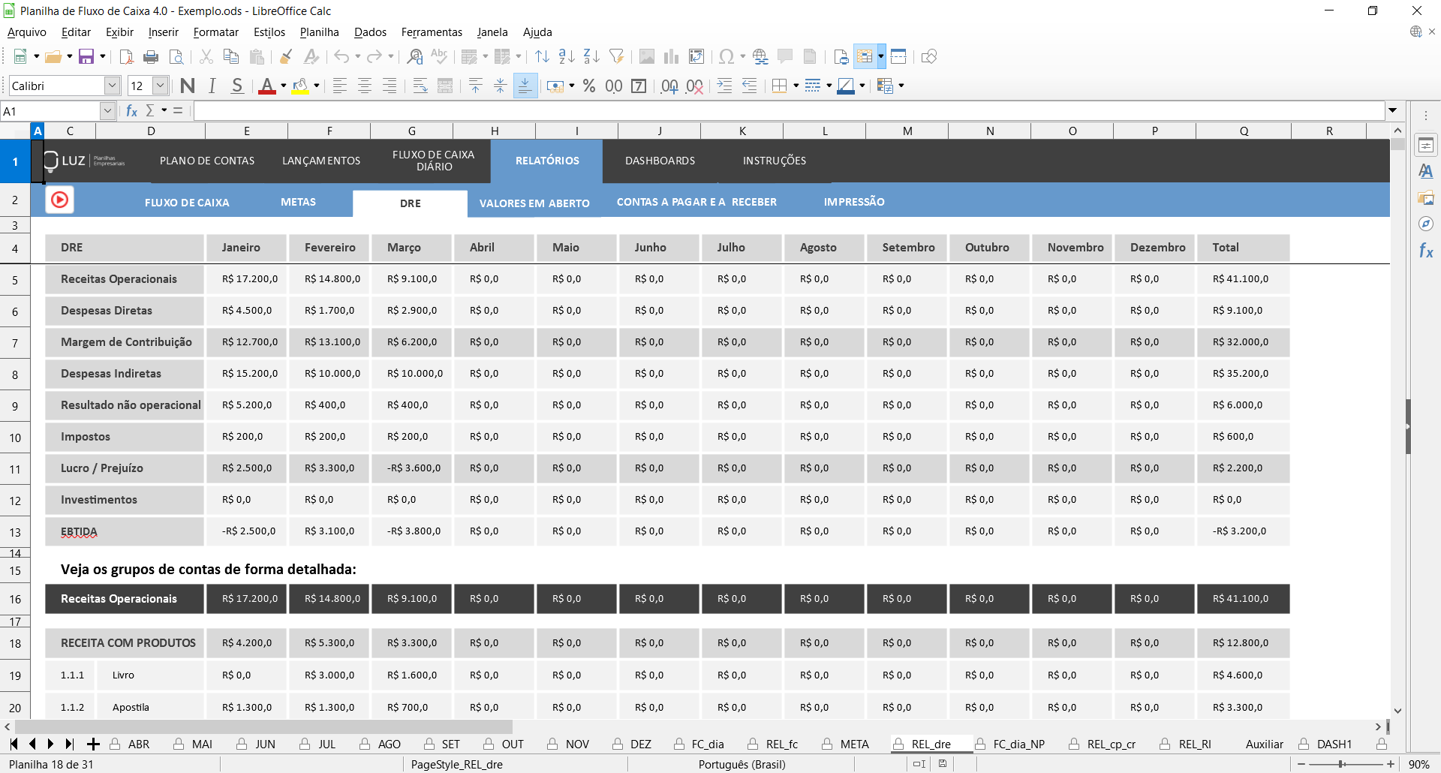This screenshot has width=1441, height=773.
Task: Toggle italic text formatting
Action: click(212, 86)
